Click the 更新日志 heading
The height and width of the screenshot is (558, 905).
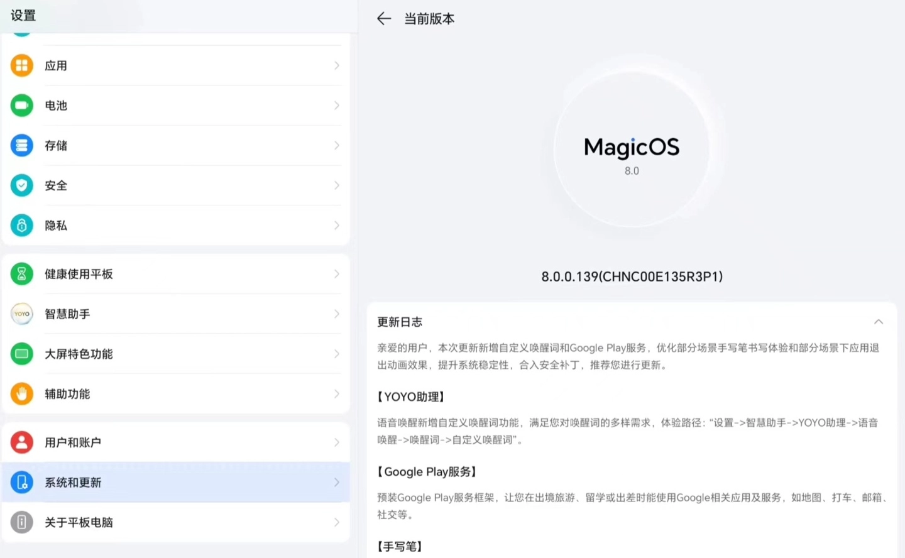(400, 322)
